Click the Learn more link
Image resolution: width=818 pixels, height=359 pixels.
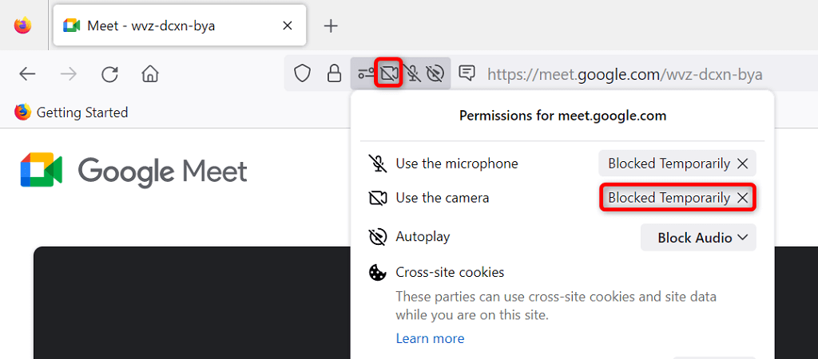point(430,338)
